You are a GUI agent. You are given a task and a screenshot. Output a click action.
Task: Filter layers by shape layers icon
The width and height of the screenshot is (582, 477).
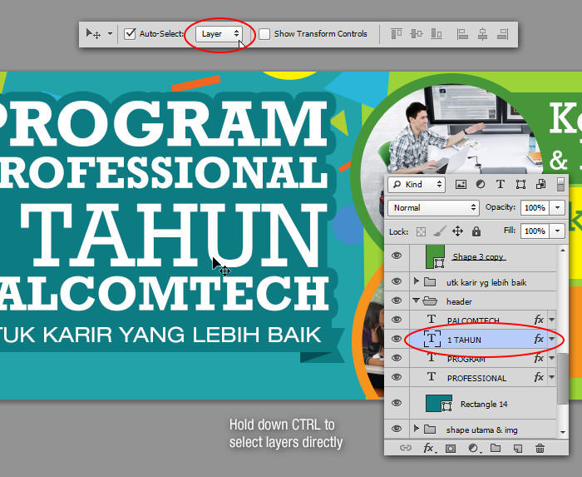(x=520, y=185)
